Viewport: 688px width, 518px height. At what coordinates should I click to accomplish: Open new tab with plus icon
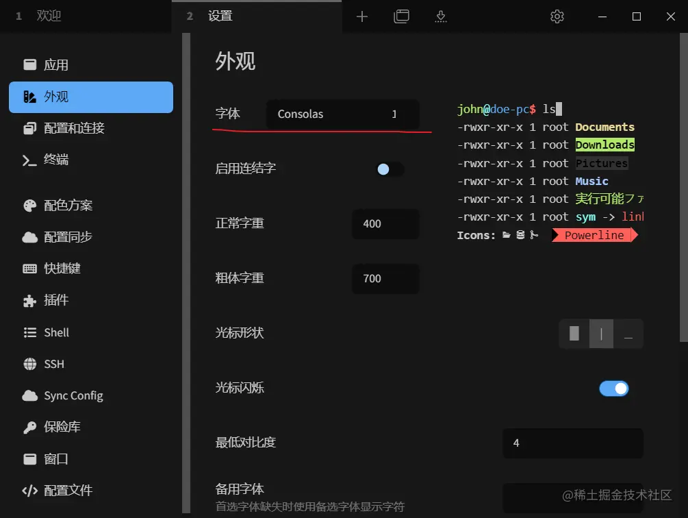361,16
